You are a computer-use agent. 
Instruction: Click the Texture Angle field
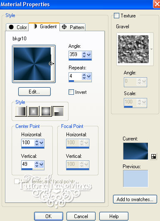click(135, 82)
